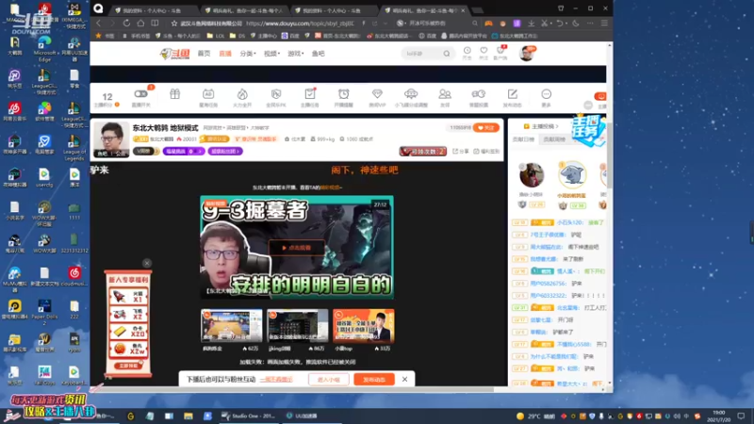Close the new-user rewards scroll popup

tap(147, 263)
